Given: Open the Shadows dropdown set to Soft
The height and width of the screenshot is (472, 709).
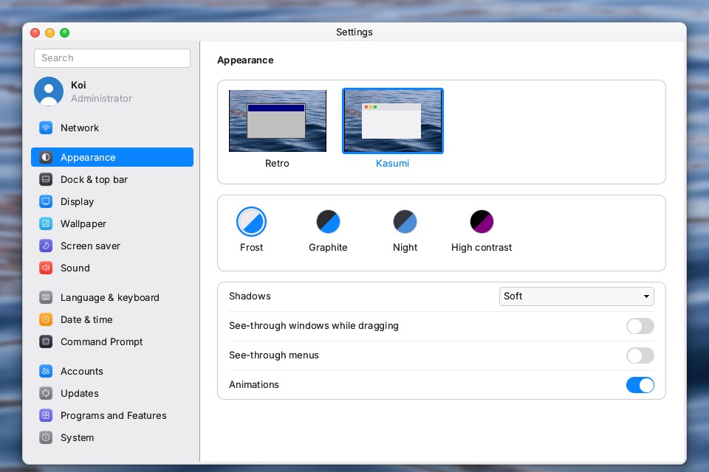Looking at the screenshot, I should coord(577,296).
